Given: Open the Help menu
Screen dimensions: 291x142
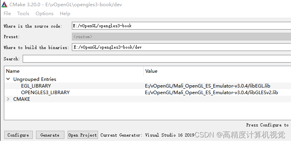Looking at the screenshot, I should (x=65, y=14).
